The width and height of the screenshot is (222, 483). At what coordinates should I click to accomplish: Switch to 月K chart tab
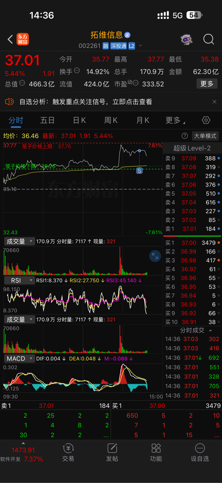(143, 120)
